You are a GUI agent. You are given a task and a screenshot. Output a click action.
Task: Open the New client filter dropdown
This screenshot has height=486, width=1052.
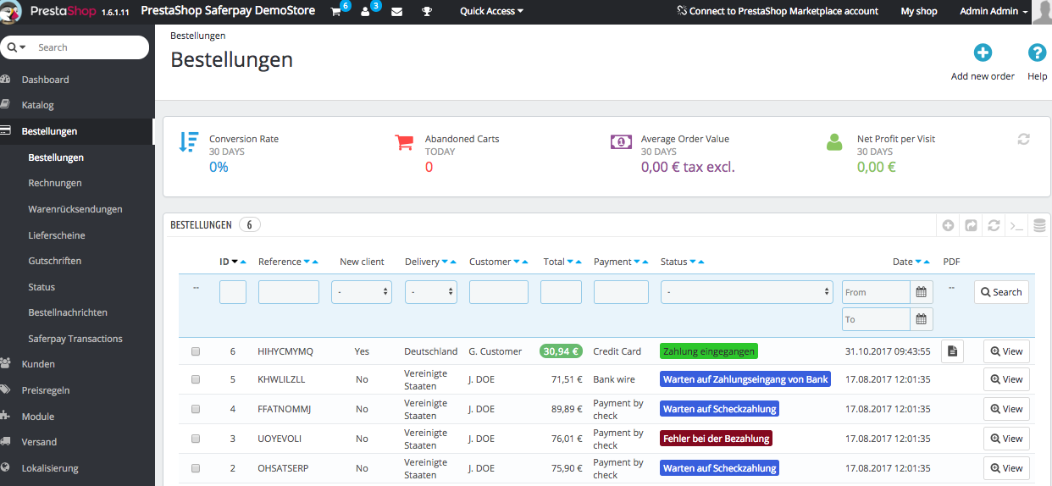pos(362,292)
